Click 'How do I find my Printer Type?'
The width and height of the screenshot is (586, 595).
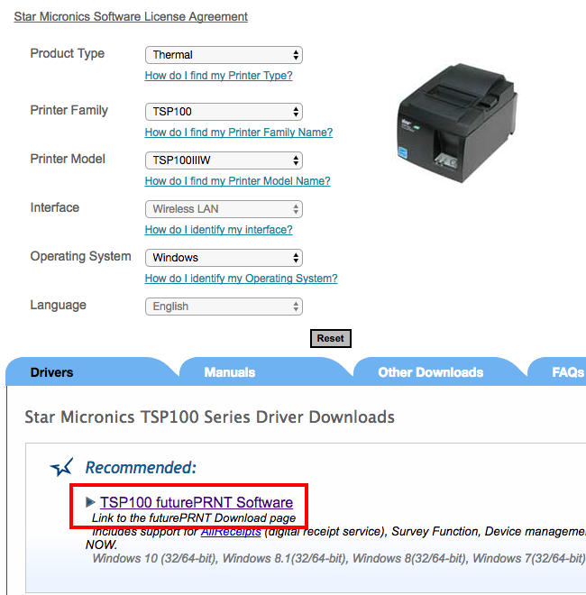click(218, 76)
